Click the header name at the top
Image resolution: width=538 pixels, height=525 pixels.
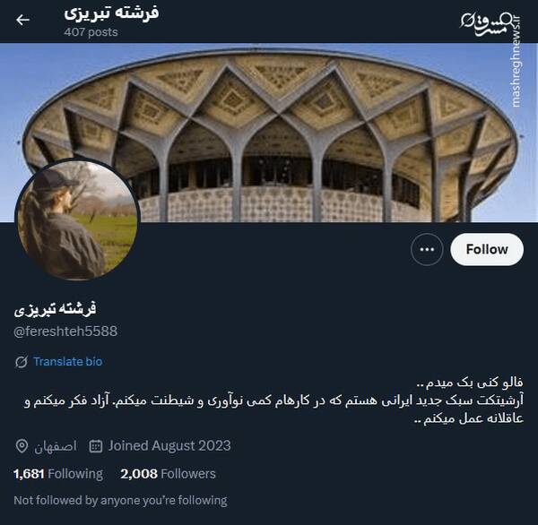[x=111, y=13]
